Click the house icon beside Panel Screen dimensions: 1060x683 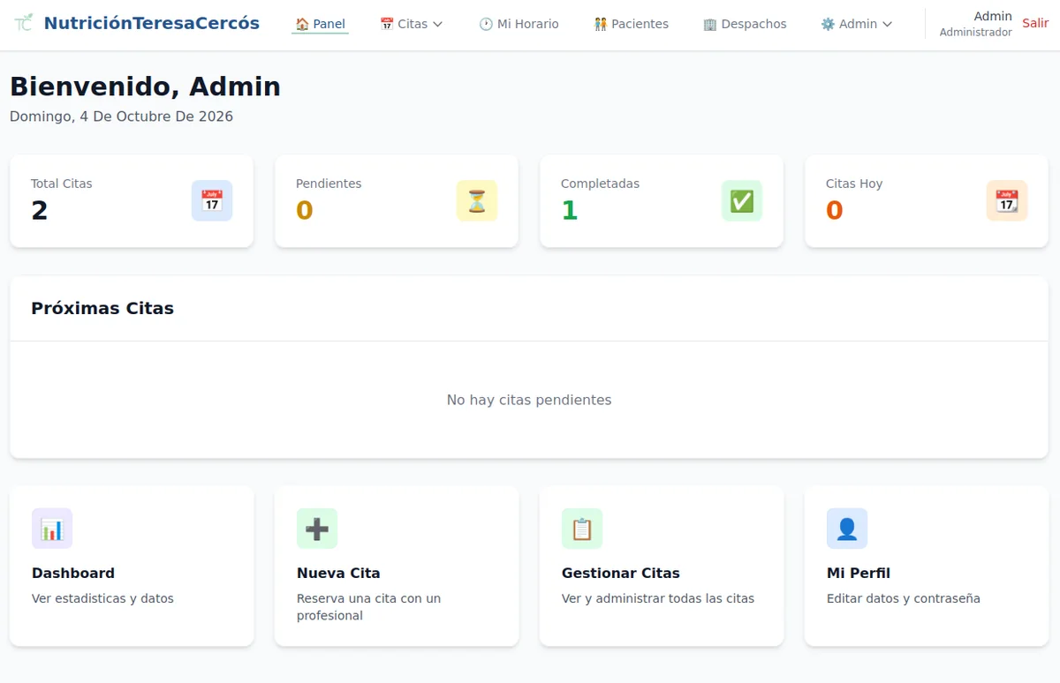[x=302, y=24]
